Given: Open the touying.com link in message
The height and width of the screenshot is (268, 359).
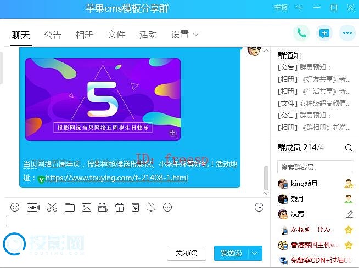Looking at the screenshot, I should click(116, 178).
